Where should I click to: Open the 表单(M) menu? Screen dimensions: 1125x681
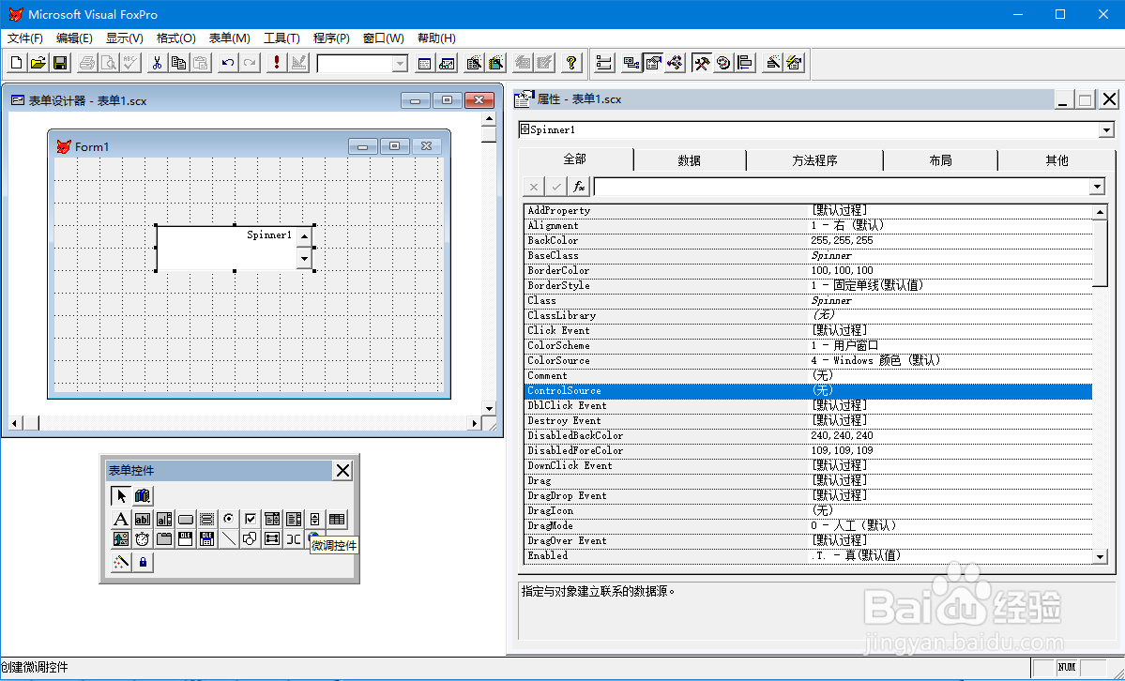(229, 38)
